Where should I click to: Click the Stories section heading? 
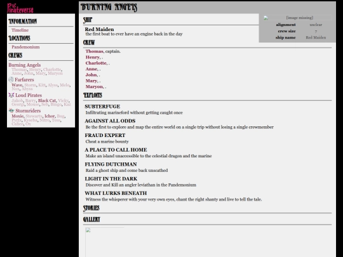pyautogui.click(x=91, y=208)
